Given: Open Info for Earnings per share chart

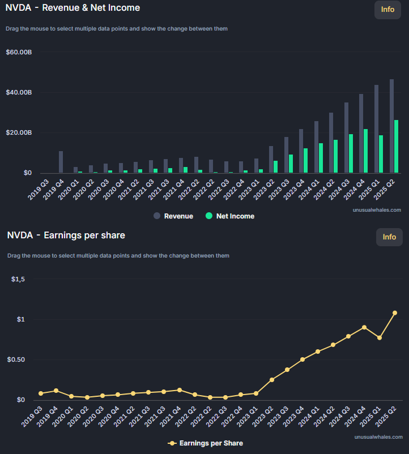Looking at the screenshot, I should tap(389, 237).
